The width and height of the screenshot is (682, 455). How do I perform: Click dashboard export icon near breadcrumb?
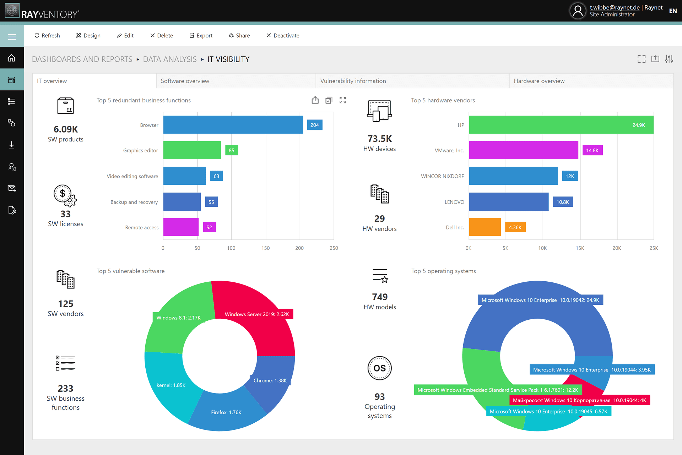pos(655,59)
